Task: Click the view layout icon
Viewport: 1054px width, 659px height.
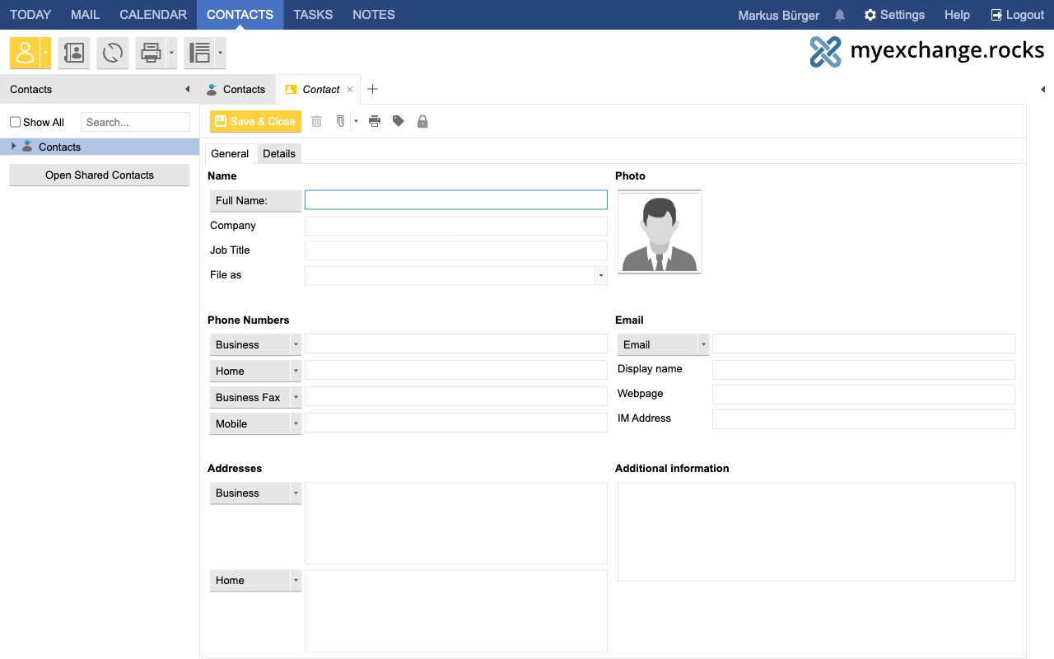Action: 199,54
